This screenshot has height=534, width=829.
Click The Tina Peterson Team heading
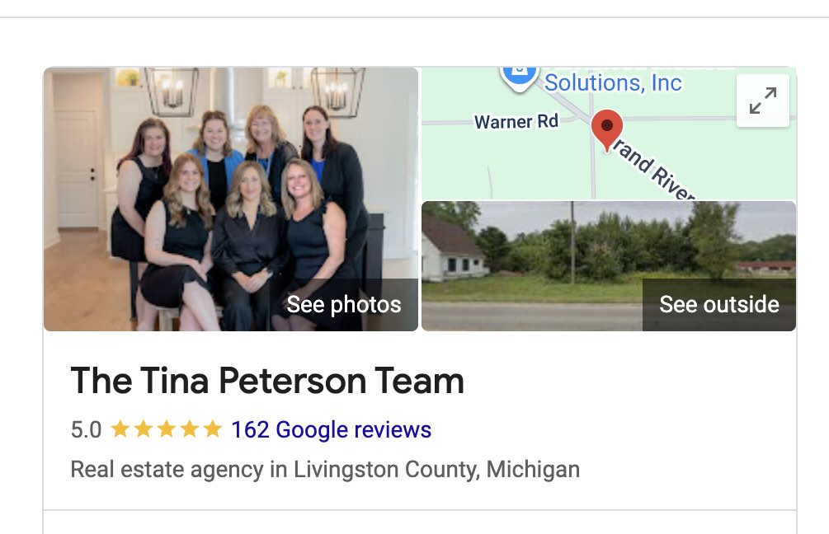267,381
